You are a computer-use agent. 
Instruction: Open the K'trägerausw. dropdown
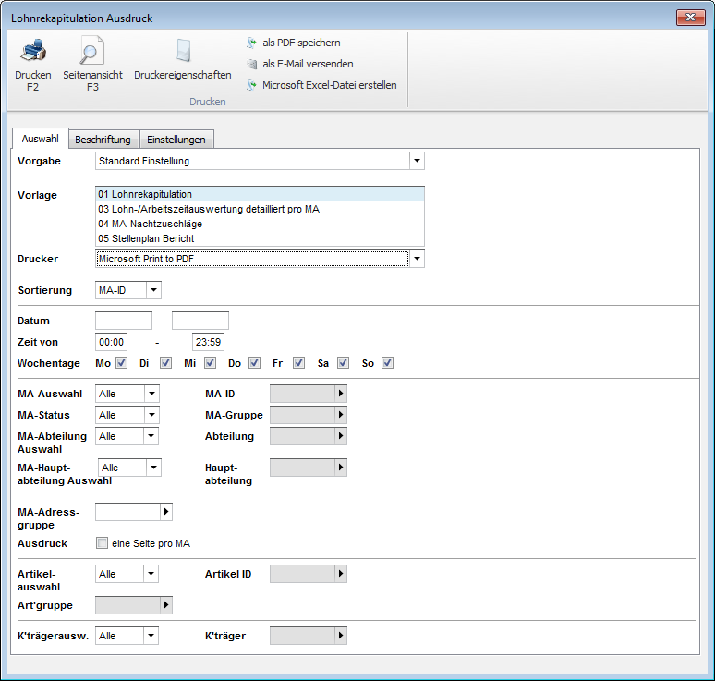(151, 636)
